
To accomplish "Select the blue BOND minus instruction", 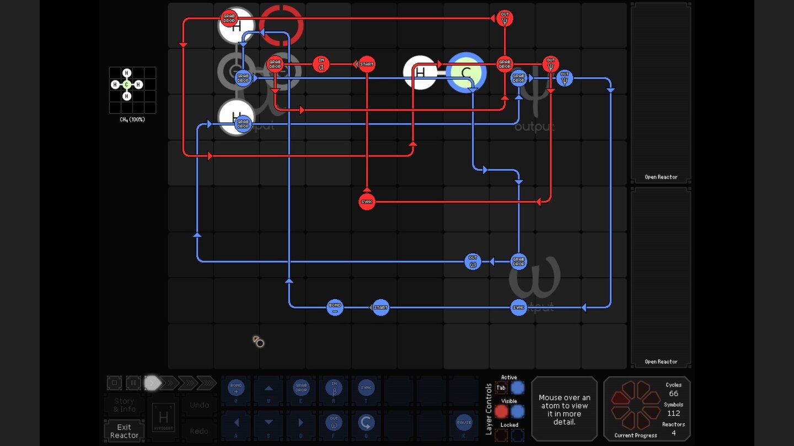I will [x=335, y=307].
